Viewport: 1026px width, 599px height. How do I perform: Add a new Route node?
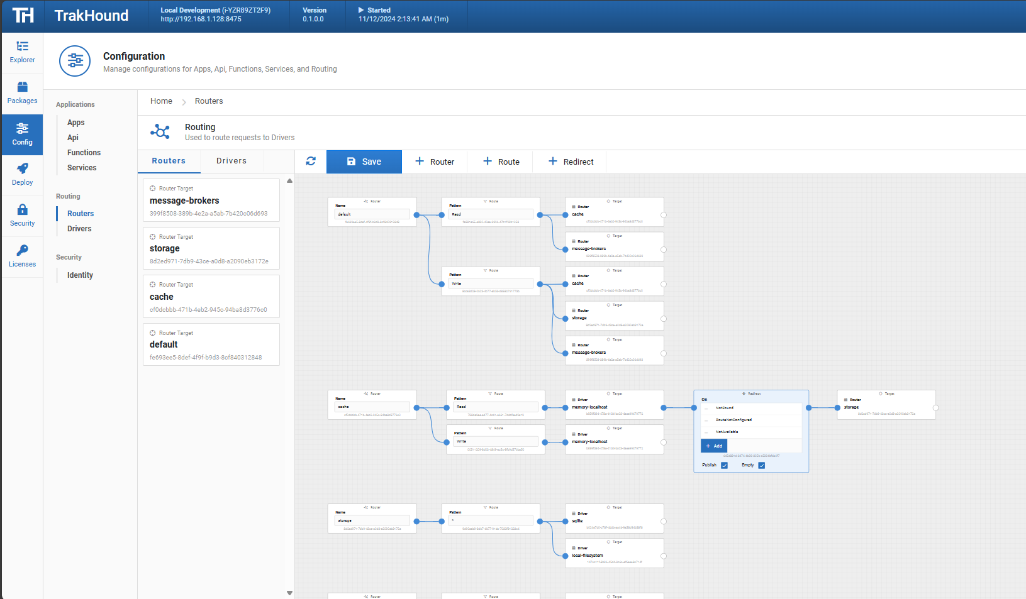click(501, 162)
